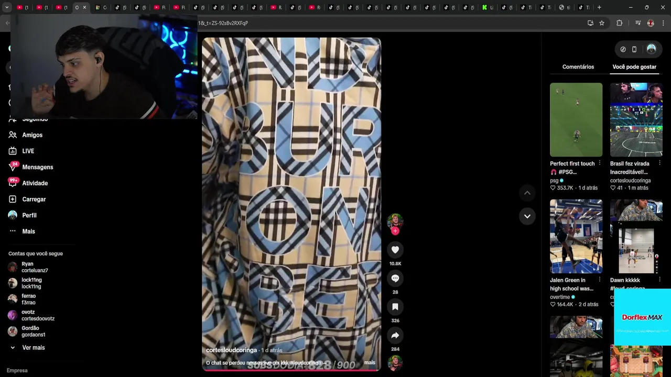The image size is (671, 377).
Task: Open the sound disc below the share count
Action: point(395,363)
